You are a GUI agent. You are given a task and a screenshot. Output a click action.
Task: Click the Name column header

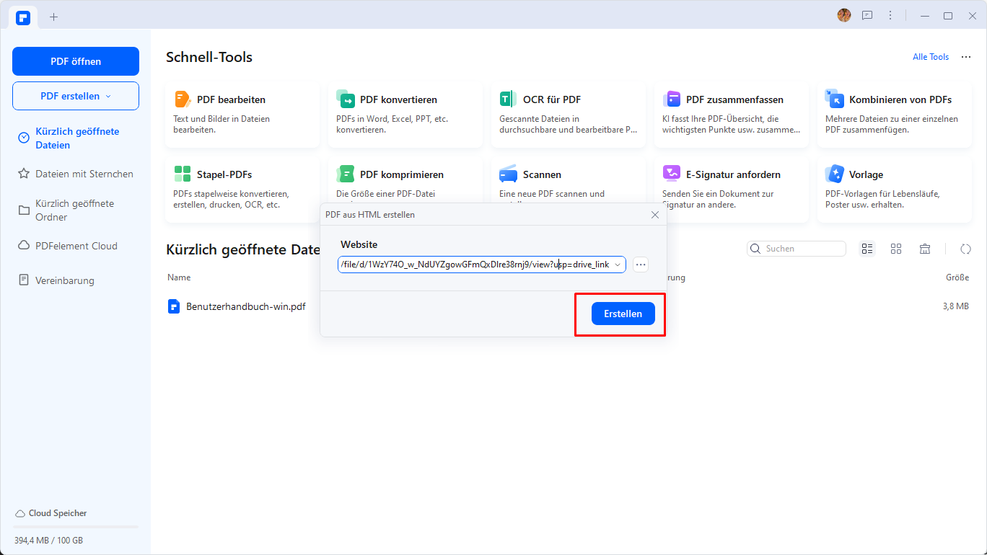pyautogui.click(x=179, y=277)
